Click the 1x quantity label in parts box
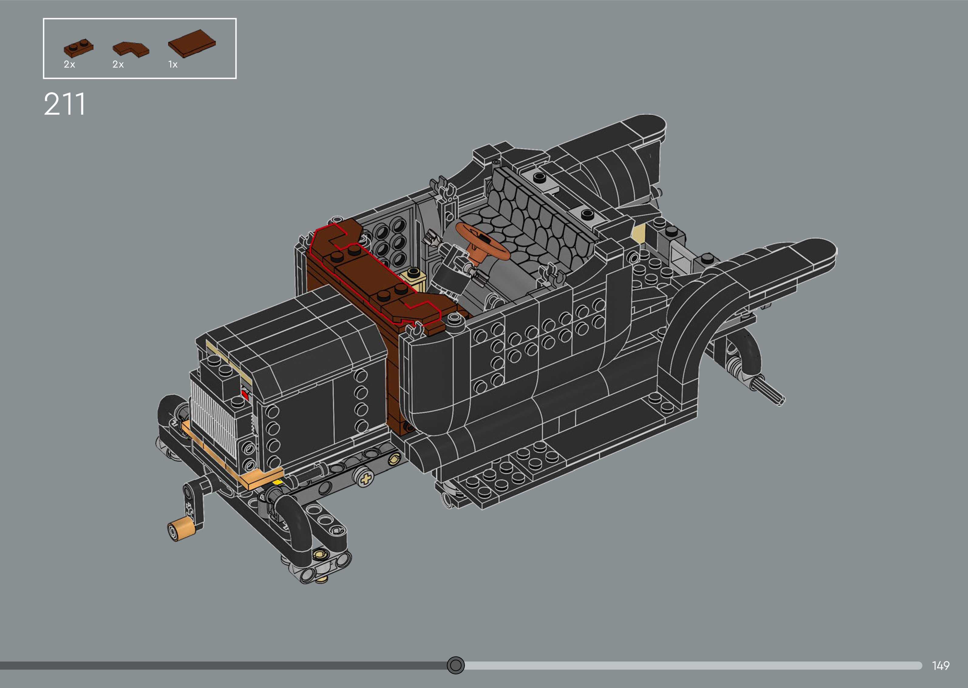The image size is (968, 688). [x=173, y=64]
